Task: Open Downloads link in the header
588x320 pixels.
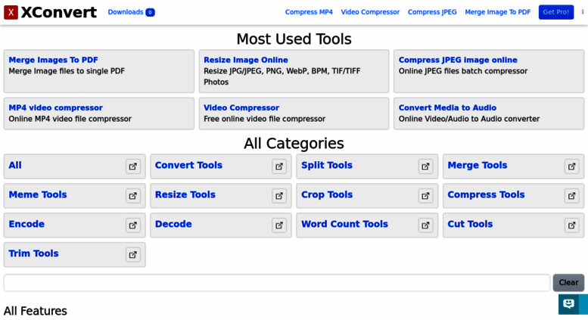Action: click(x=126, y=12)
